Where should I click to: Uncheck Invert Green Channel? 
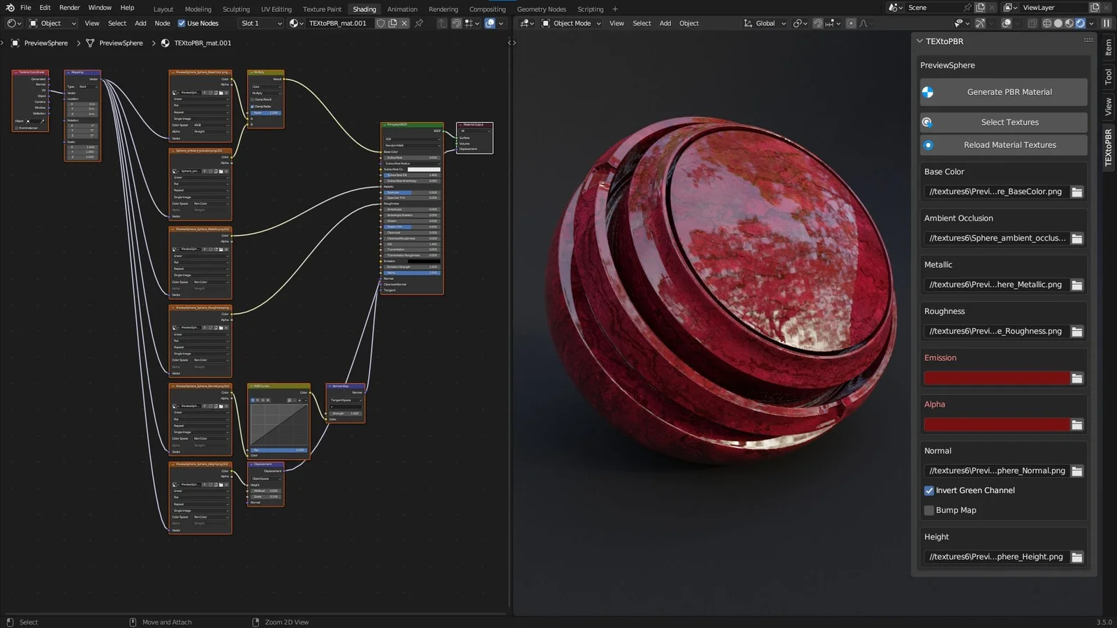click(929, 491)
